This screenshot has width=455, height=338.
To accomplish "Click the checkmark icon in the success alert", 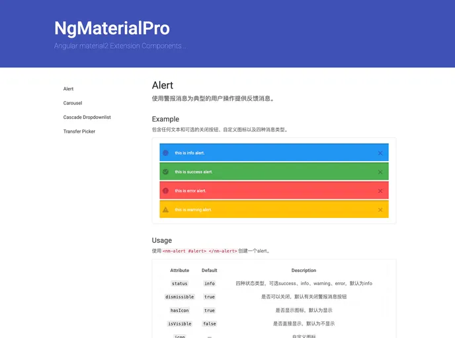I will pos(166,172).
